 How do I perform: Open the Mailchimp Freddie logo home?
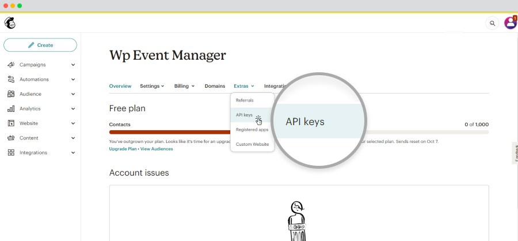[x=10, y=23]
